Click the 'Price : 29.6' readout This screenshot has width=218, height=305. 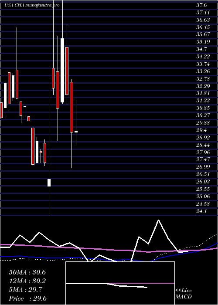point(28,298)
